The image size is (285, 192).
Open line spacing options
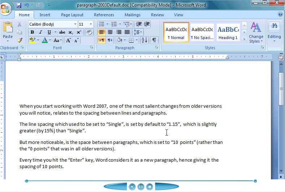click(x=138, y=32)
